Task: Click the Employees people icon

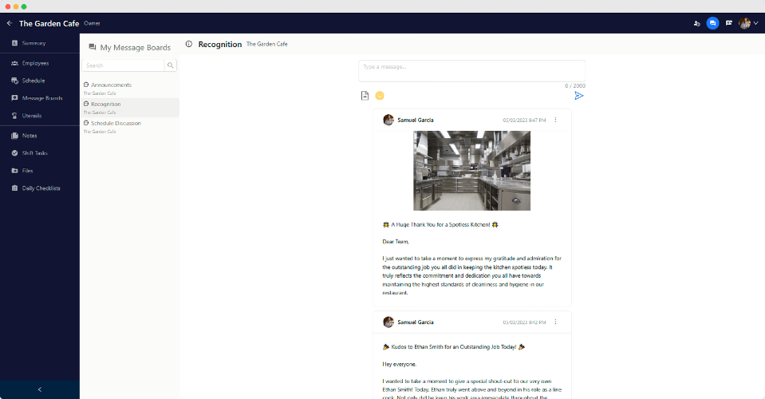Action: click(x=14, y=63)
